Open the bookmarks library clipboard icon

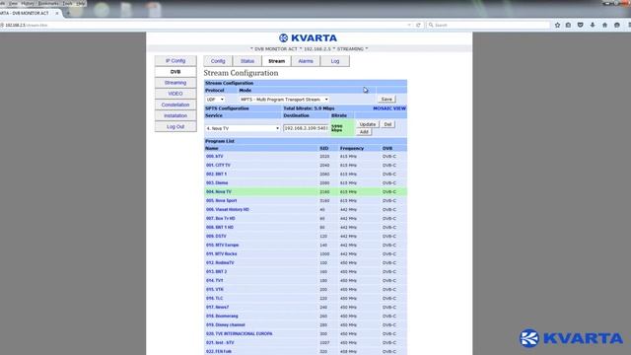pyautogui.click(x=568, y=25)
